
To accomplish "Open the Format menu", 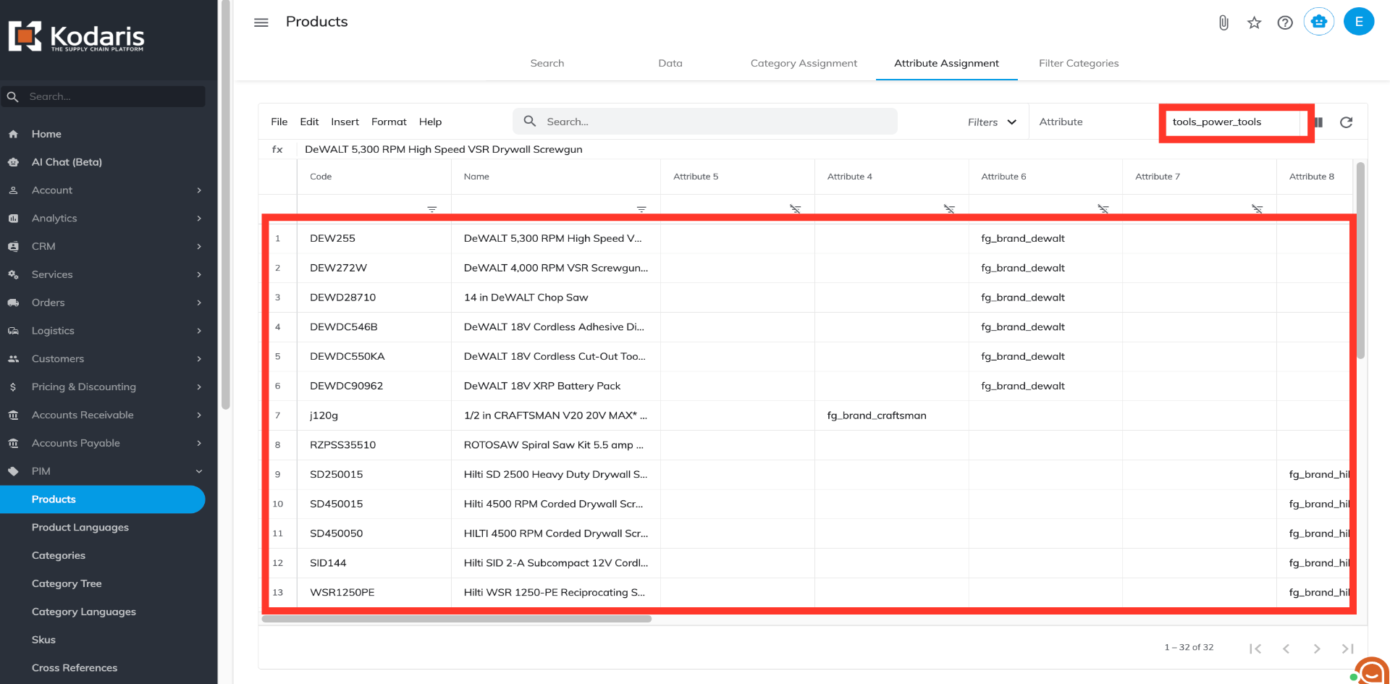I will click(389, 122).
